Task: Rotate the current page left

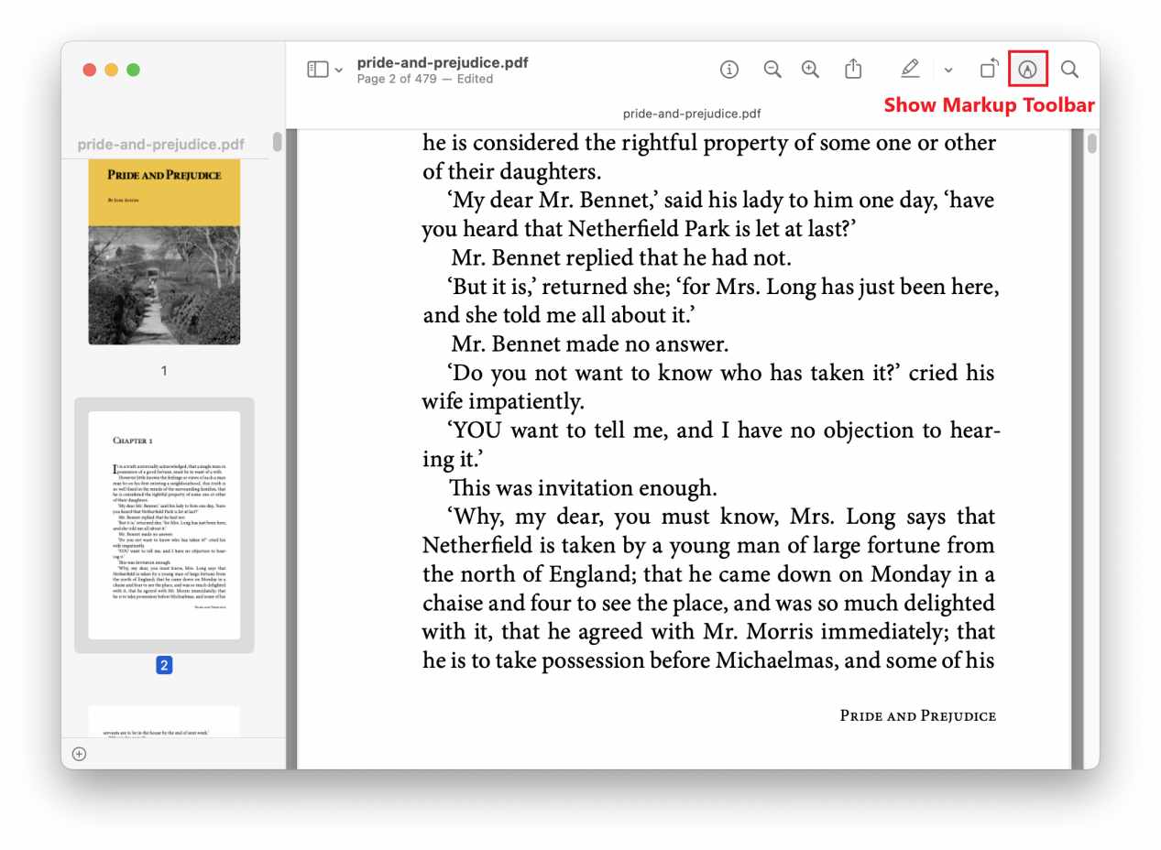Action: pyautogui.click(x=989, y=67)
